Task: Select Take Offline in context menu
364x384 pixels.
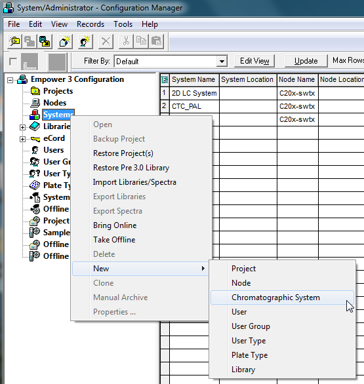Action: click(x=142, y=240)
